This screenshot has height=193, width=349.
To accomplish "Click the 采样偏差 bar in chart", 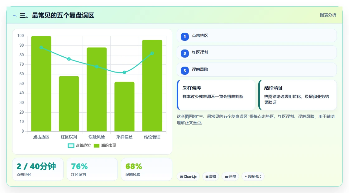I will (x=124, y=106).
